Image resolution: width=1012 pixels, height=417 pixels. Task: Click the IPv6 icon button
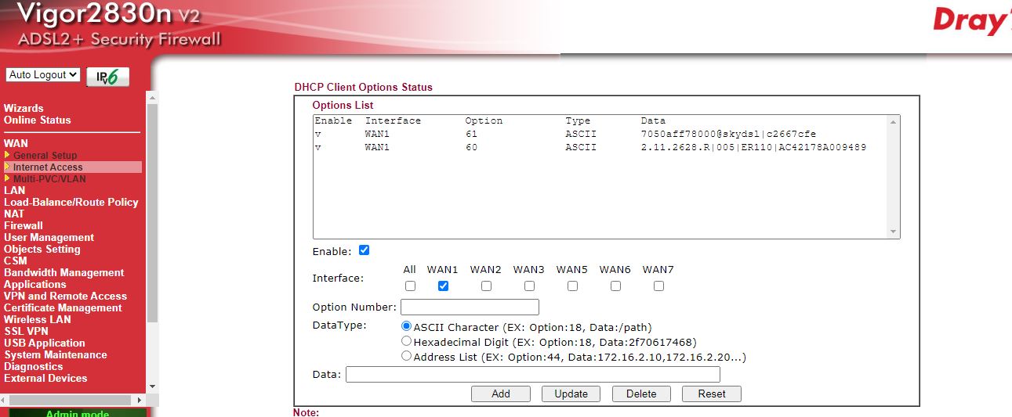[x=107, y=76]
